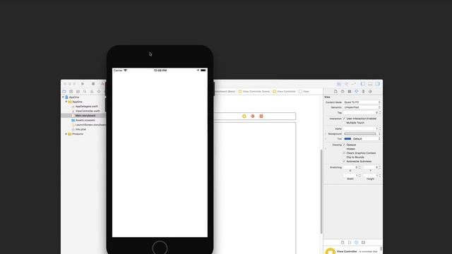
Task: Click the Stretching Width input field
Action: point(350,176)
